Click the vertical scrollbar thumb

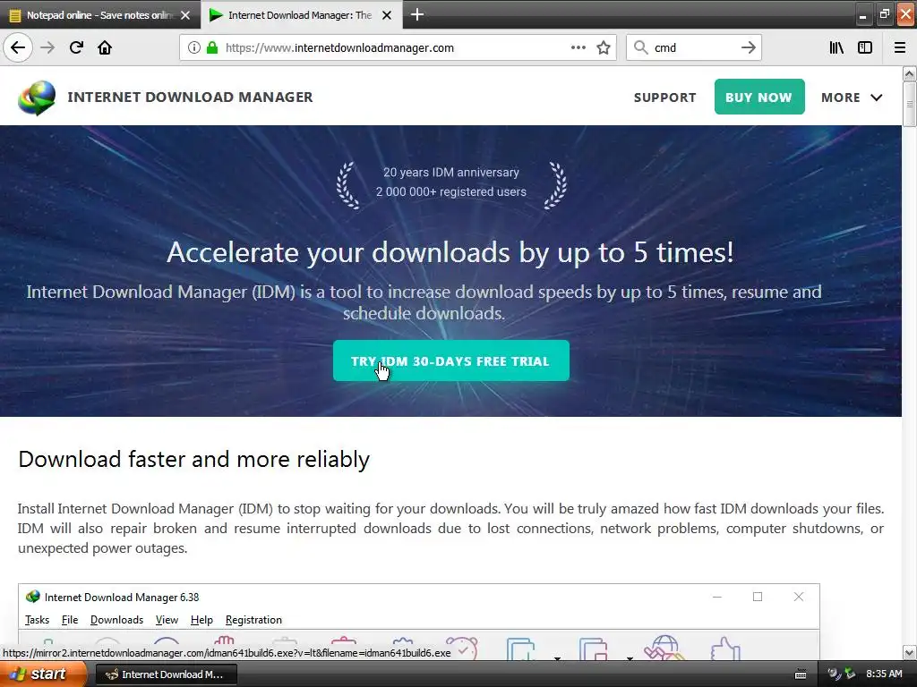click(910, 104)
